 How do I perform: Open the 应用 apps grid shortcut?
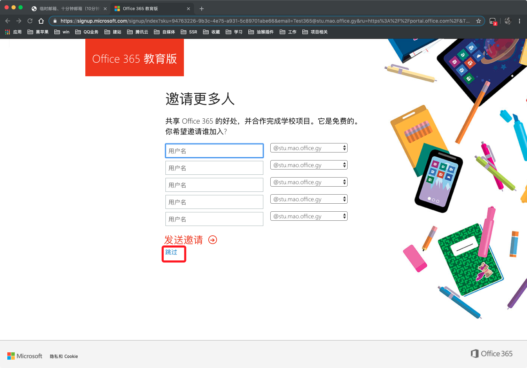point(13,32)
